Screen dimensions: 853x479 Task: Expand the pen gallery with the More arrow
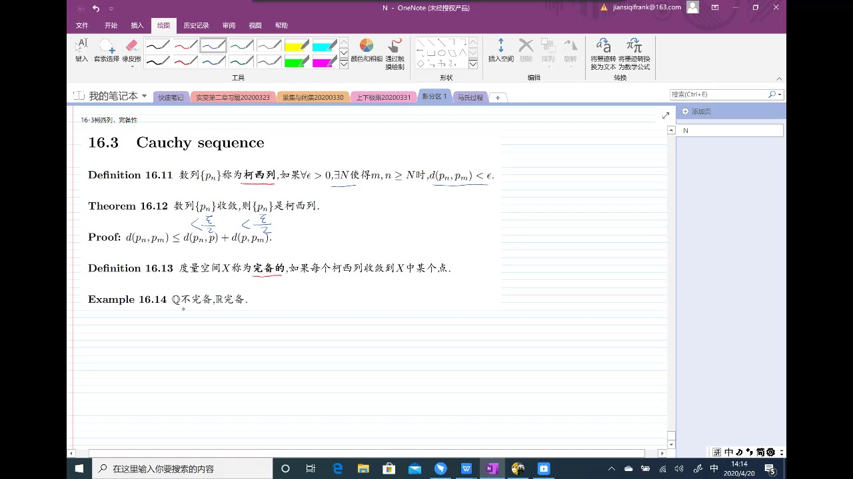(344, 64)
